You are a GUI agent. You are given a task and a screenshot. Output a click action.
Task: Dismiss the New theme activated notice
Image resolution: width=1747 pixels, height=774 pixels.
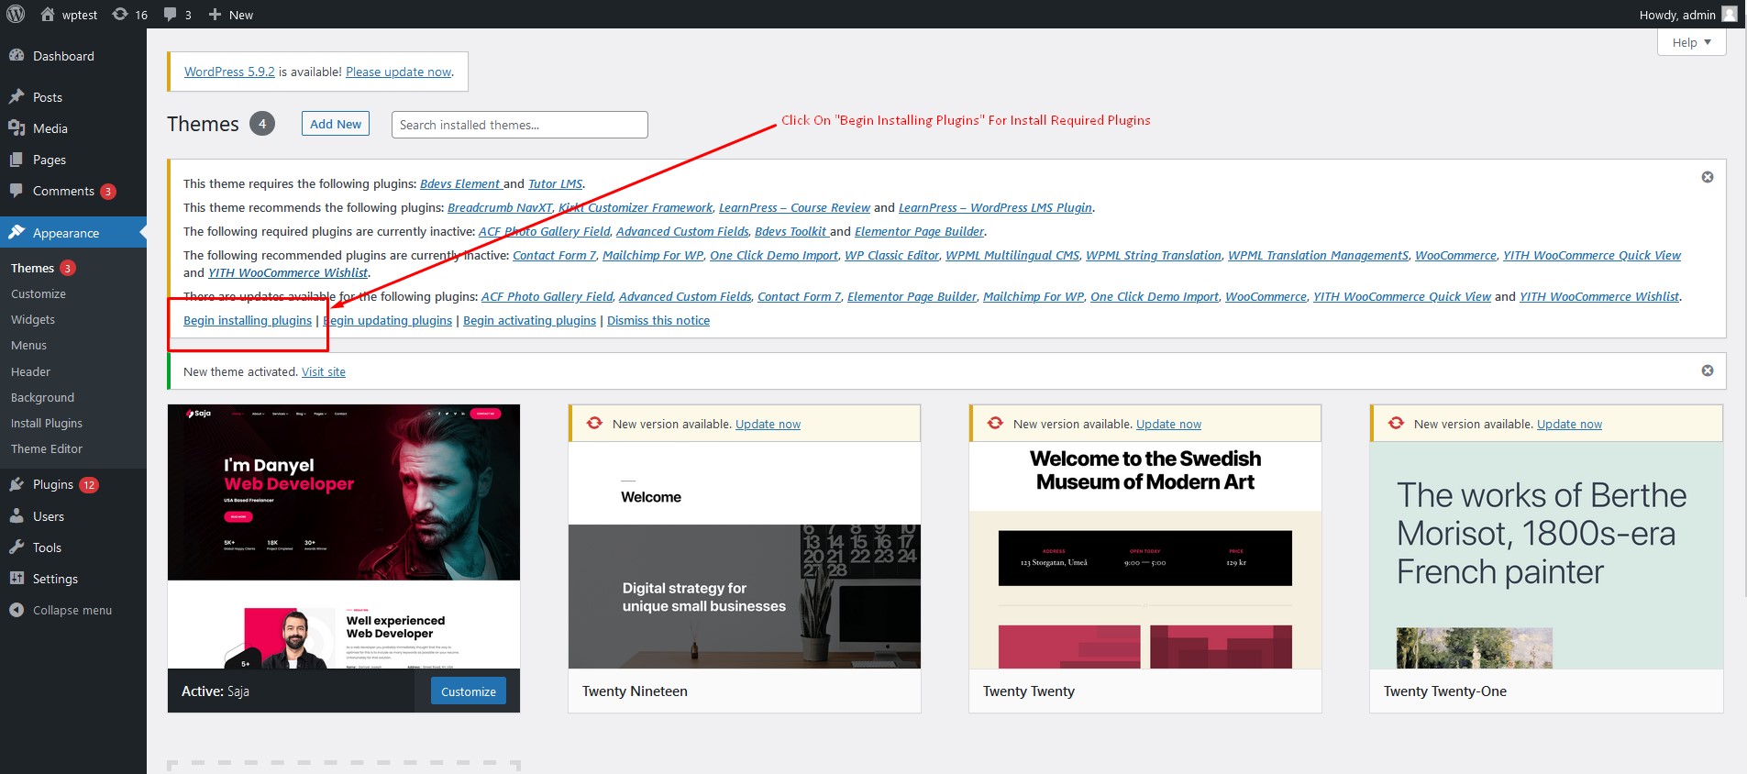(x=1708, y=370)
